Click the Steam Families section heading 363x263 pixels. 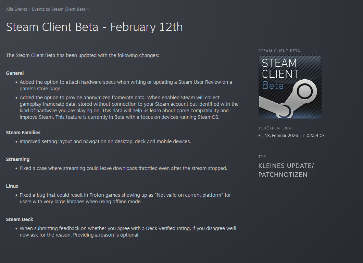[x=23, y=133]
